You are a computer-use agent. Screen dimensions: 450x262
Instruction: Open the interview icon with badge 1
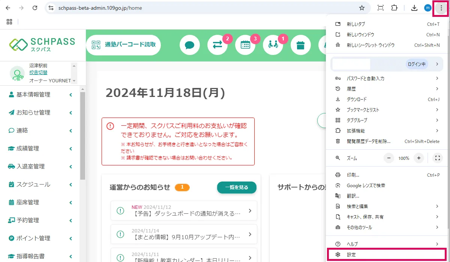[x=273, y=45]
